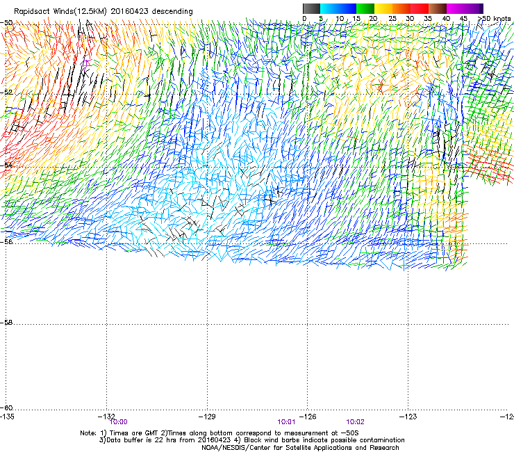Click the '10:00' purple time marker
Screen dimensions: 514x452
[x=119, y=422]
